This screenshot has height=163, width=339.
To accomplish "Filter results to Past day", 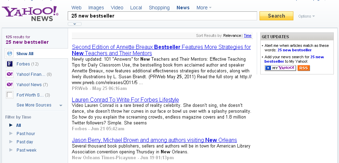I will [x=25, y=142].
